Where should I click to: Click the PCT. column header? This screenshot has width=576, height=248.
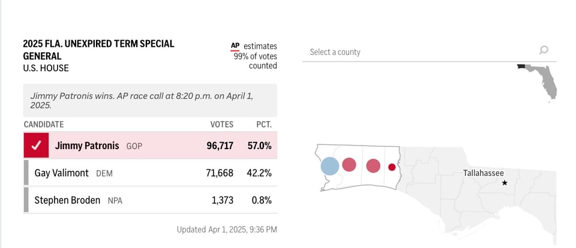point(263,125)
